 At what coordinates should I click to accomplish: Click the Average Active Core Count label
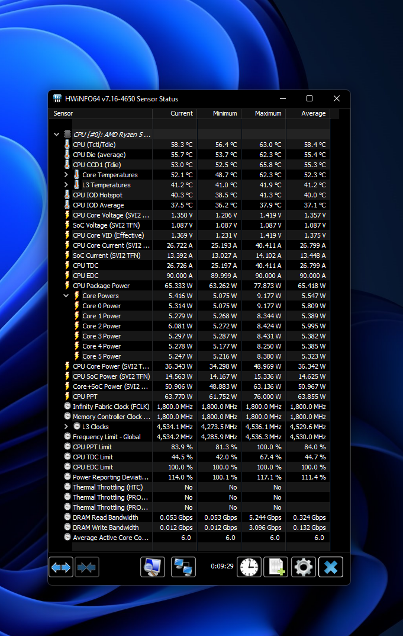pos(111,538)
